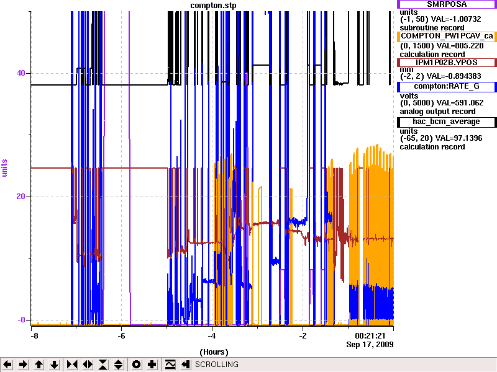497x372 pixels.
Task: Select the IPM1P02B.YPOS legend box
Action: click(446, 63)
